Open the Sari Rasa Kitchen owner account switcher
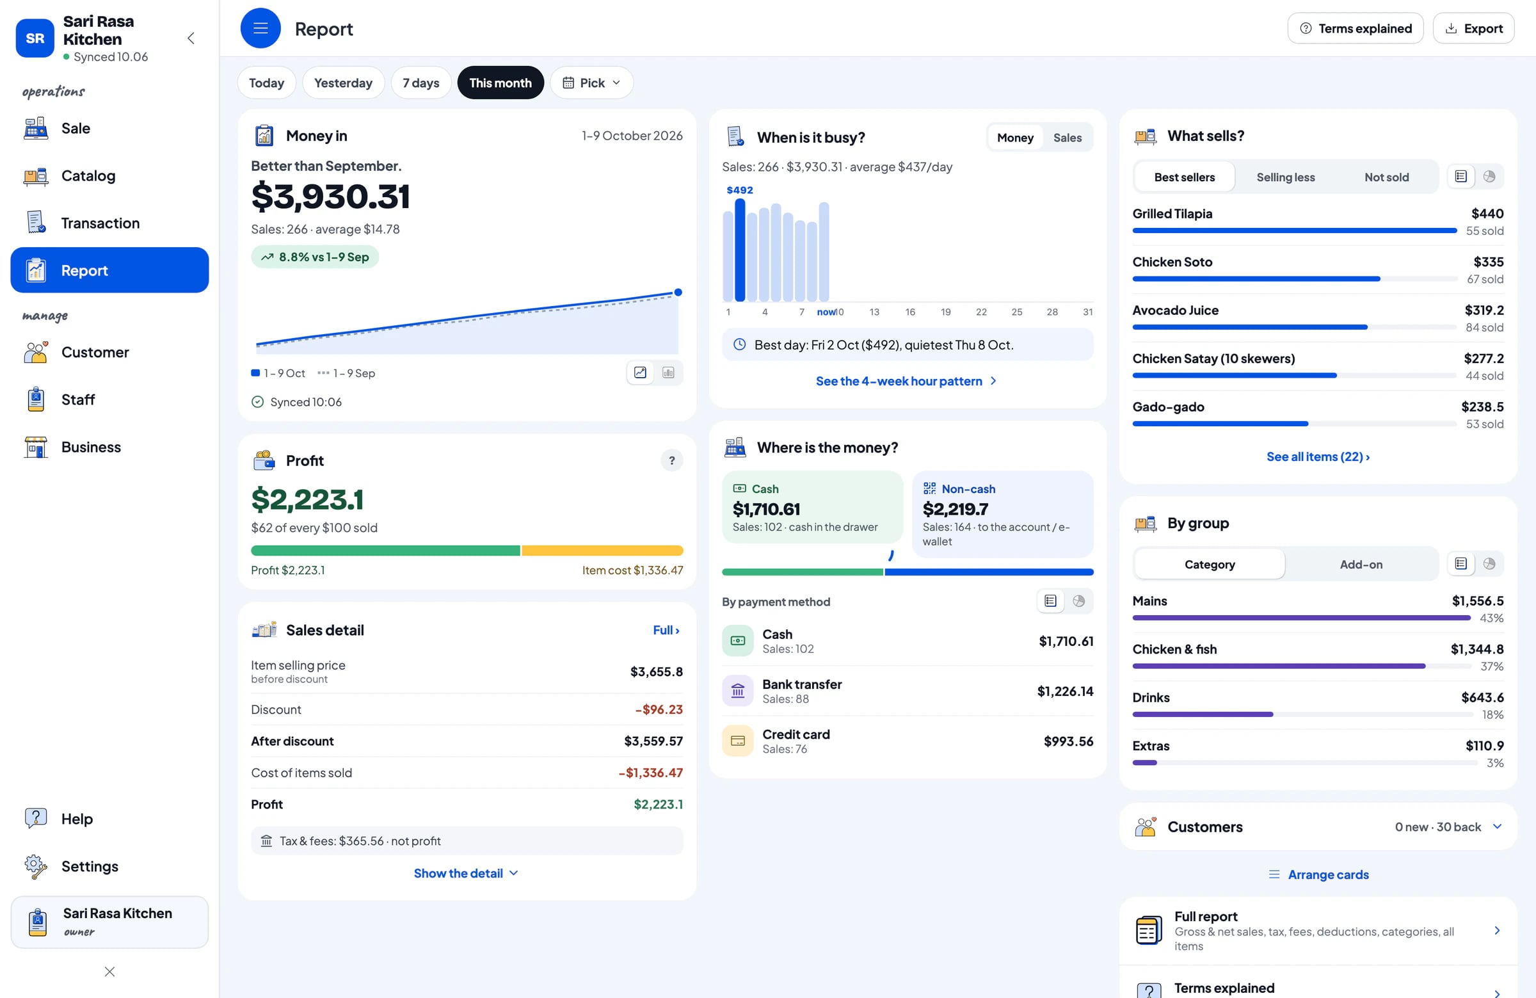Screen dimensions: 1536x998 point(109,922)
